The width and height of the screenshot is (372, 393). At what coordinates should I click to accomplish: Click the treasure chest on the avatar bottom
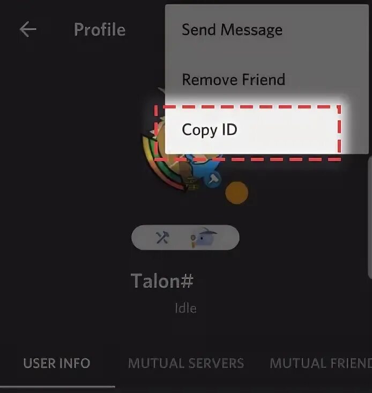tap(192, 184)
